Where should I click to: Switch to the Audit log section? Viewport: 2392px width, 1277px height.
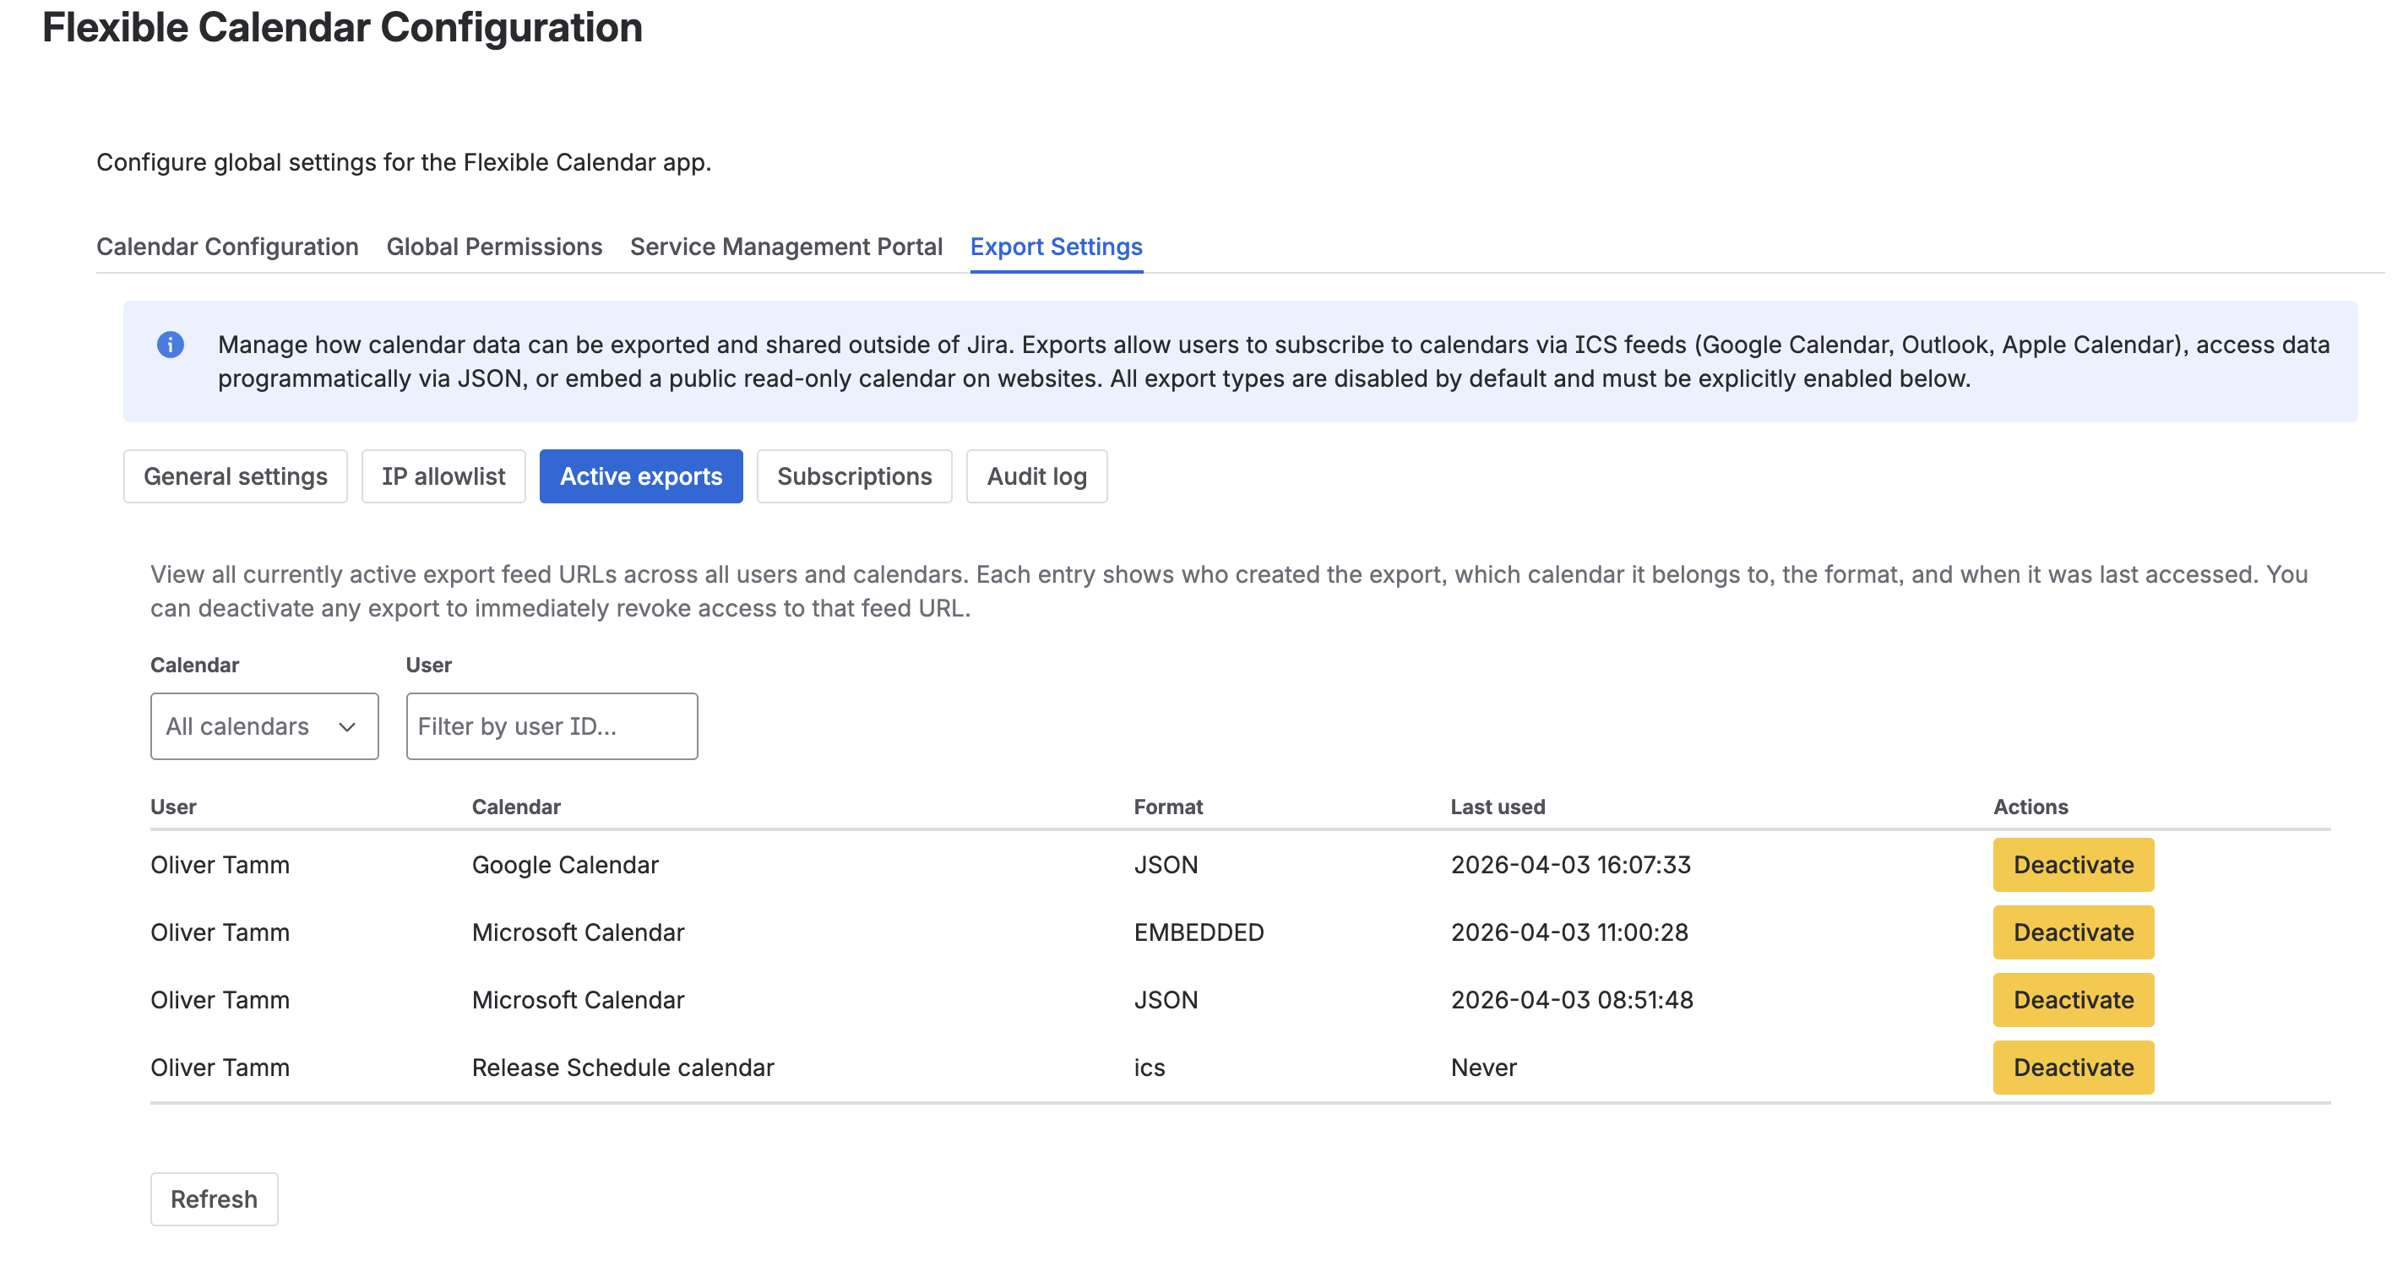(x=1036, y=476)
